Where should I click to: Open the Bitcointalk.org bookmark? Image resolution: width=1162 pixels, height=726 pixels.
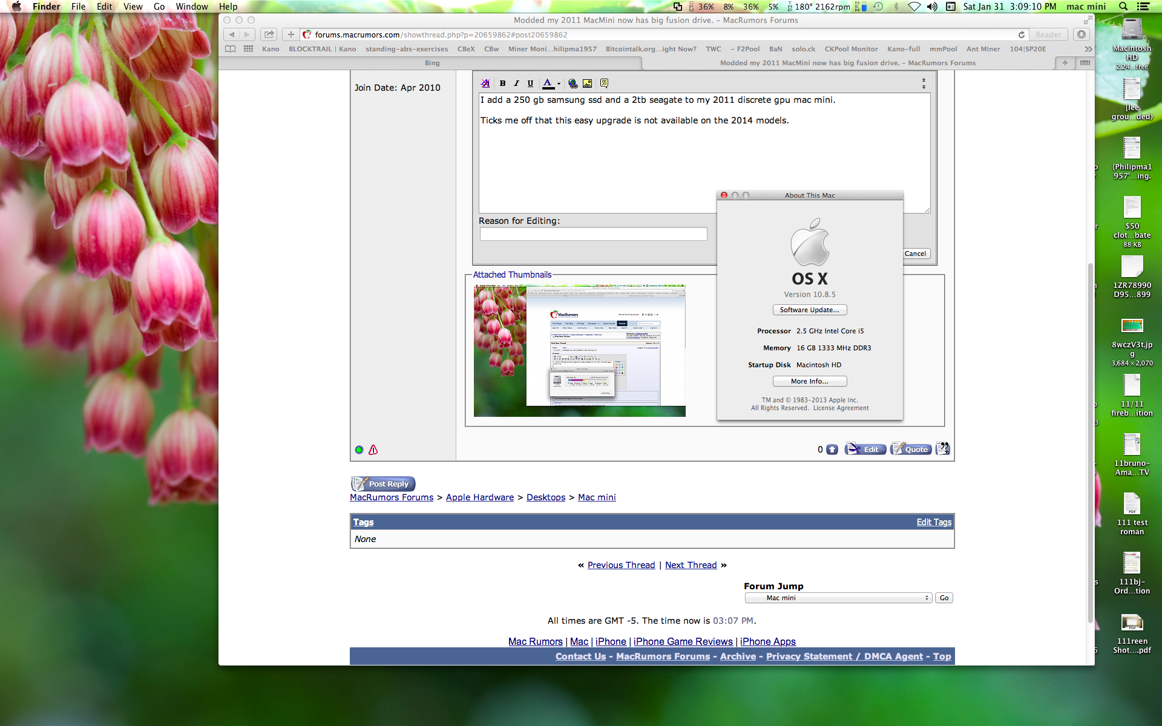(651, 49)
